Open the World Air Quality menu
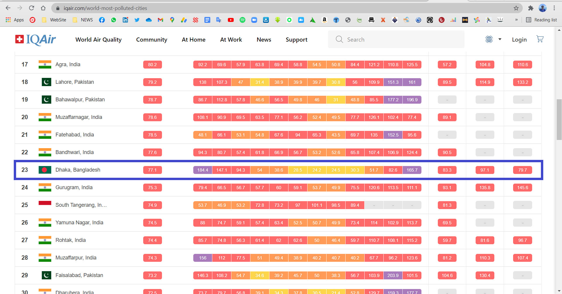The image size is (562, 294). point(98,40)
